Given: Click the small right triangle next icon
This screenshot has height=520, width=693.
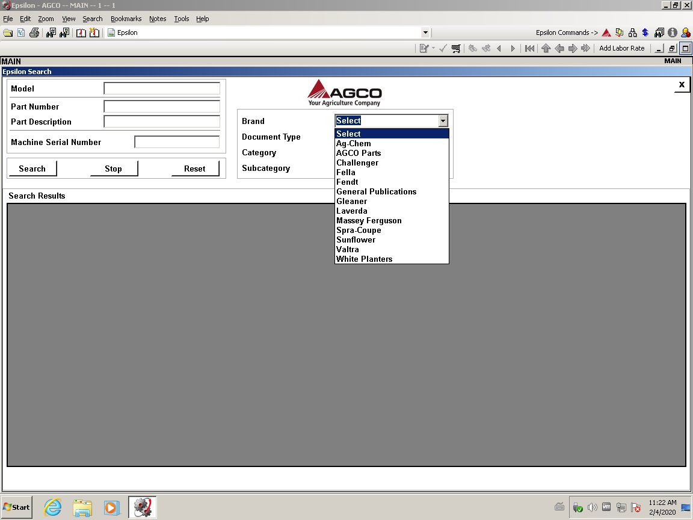Looking at the screenshot, I should [x=513, y=48].
